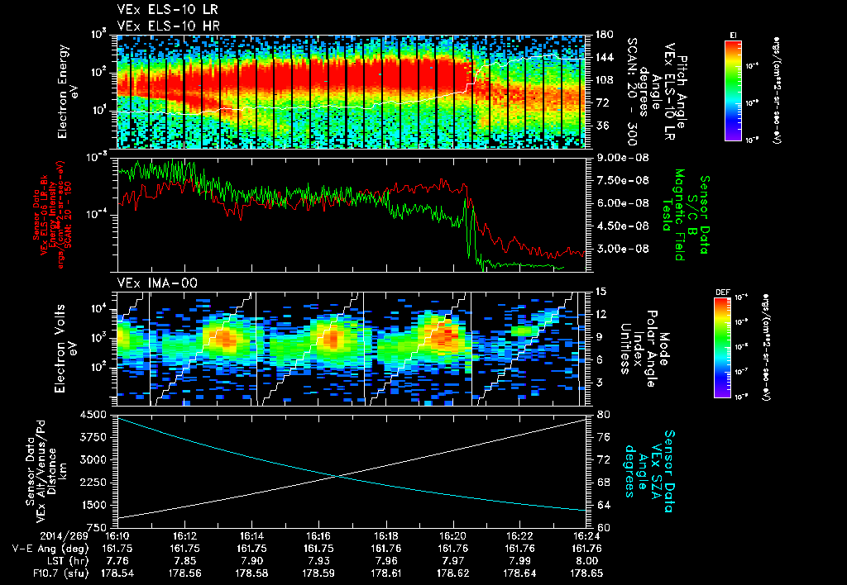The width and height of the screenshot is (847, 585).
Task: Click the 3000 altitude tick label
Action: 93,459
